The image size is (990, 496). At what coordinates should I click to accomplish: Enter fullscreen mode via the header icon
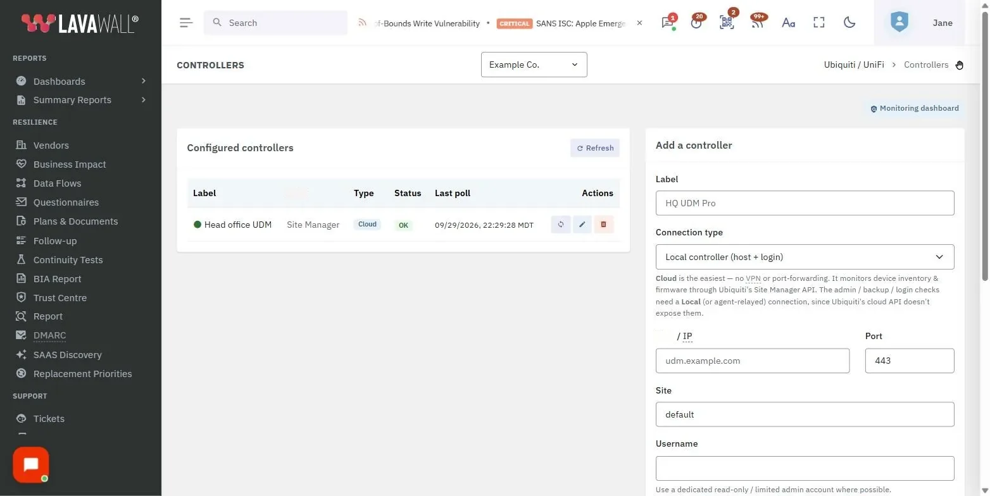(819, 23)
